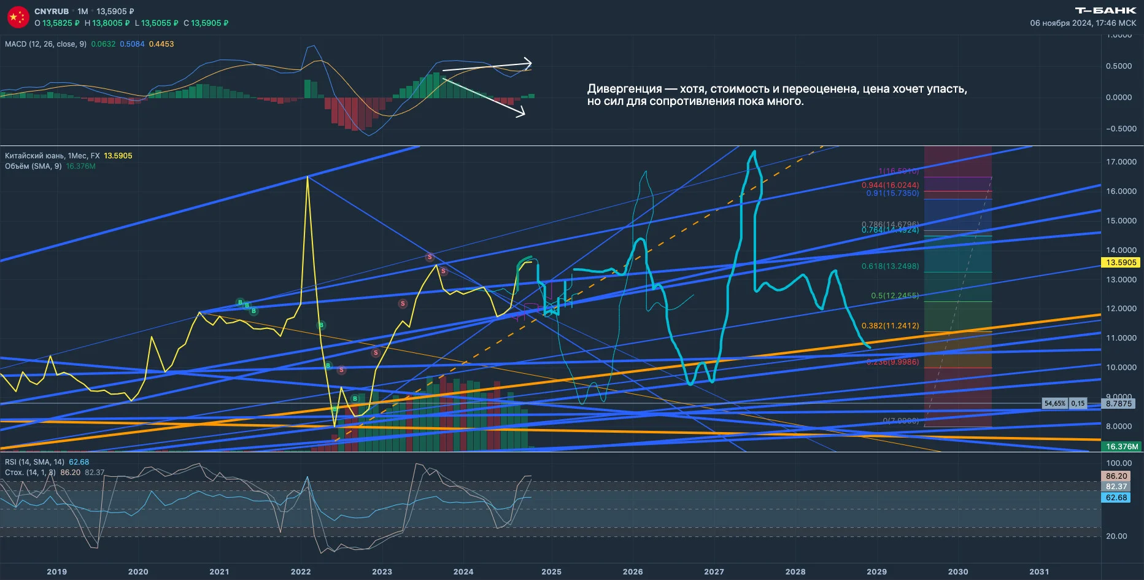Image resolution: width=1144 pixels, height=580 pixels.
Task: Click the 82.37 stochastic signal label
Action: (x=1116, y=487)
